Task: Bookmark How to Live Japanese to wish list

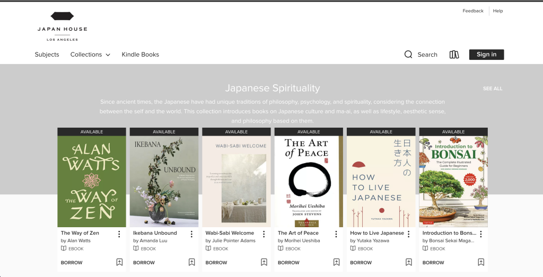Action: tap(409, 262)
